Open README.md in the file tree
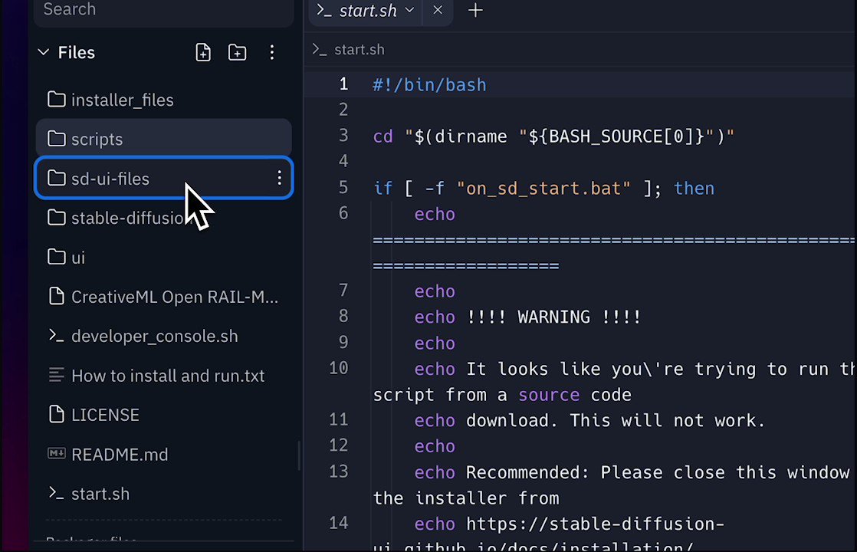Image resolution: width=857 pixels, height=552 pixels. point(163,454)
